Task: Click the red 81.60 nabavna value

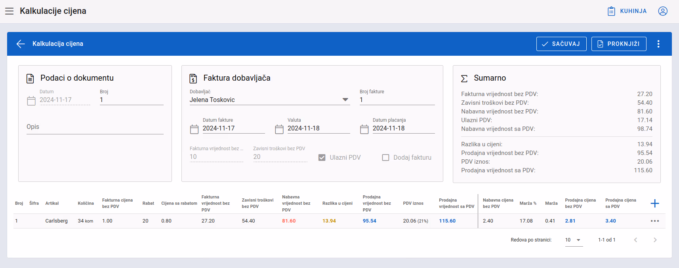Action: click(289, 221)
